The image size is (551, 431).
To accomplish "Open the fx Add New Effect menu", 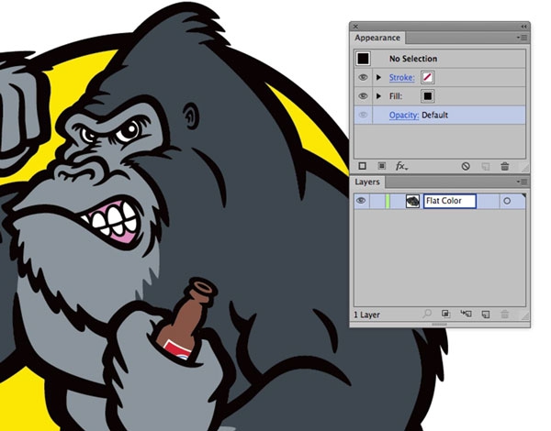I will 401,166.
